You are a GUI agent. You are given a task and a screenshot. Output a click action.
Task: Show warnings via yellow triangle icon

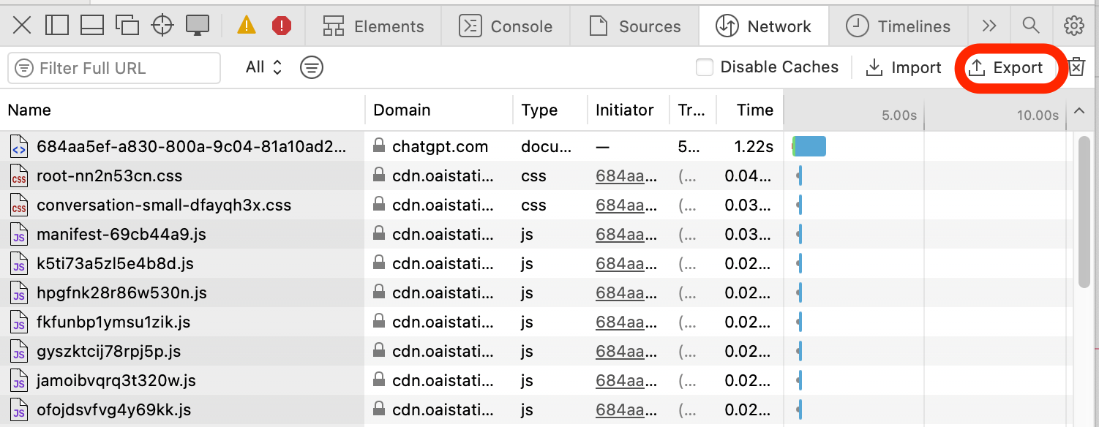click(x=247, y=26)
